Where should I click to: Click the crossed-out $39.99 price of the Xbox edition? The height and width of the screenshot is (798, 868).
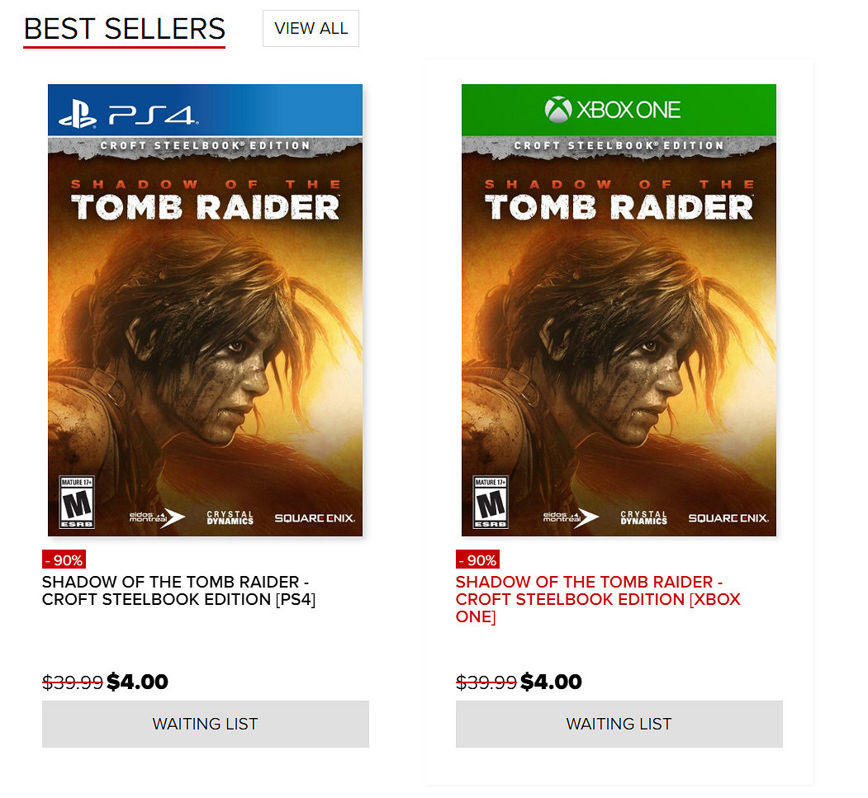click(x=486, y=682)
